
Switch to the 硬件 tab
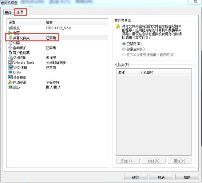(x=8, y=13)
